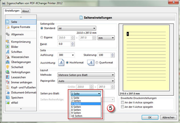Select the Standard page size radio button
This screenshot has width=180, height=123.
(x=42, y=28)
